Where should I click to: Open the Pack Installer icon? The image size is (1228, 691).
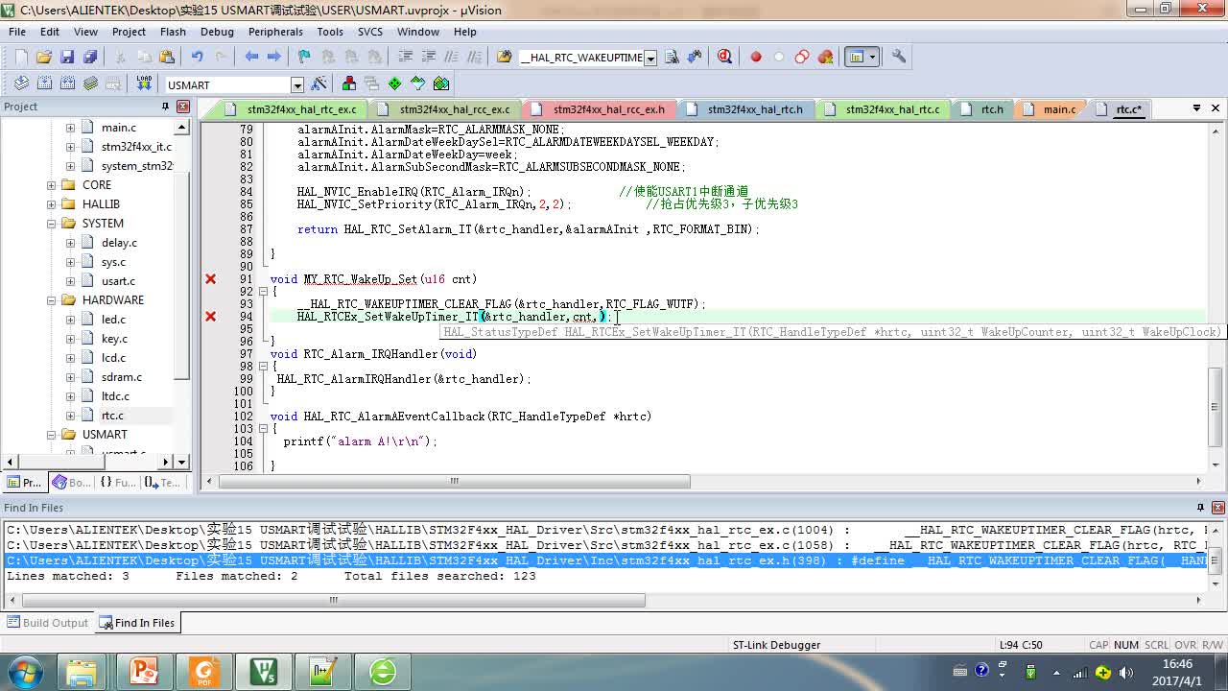pyautogui.click(x=441, y=83)
